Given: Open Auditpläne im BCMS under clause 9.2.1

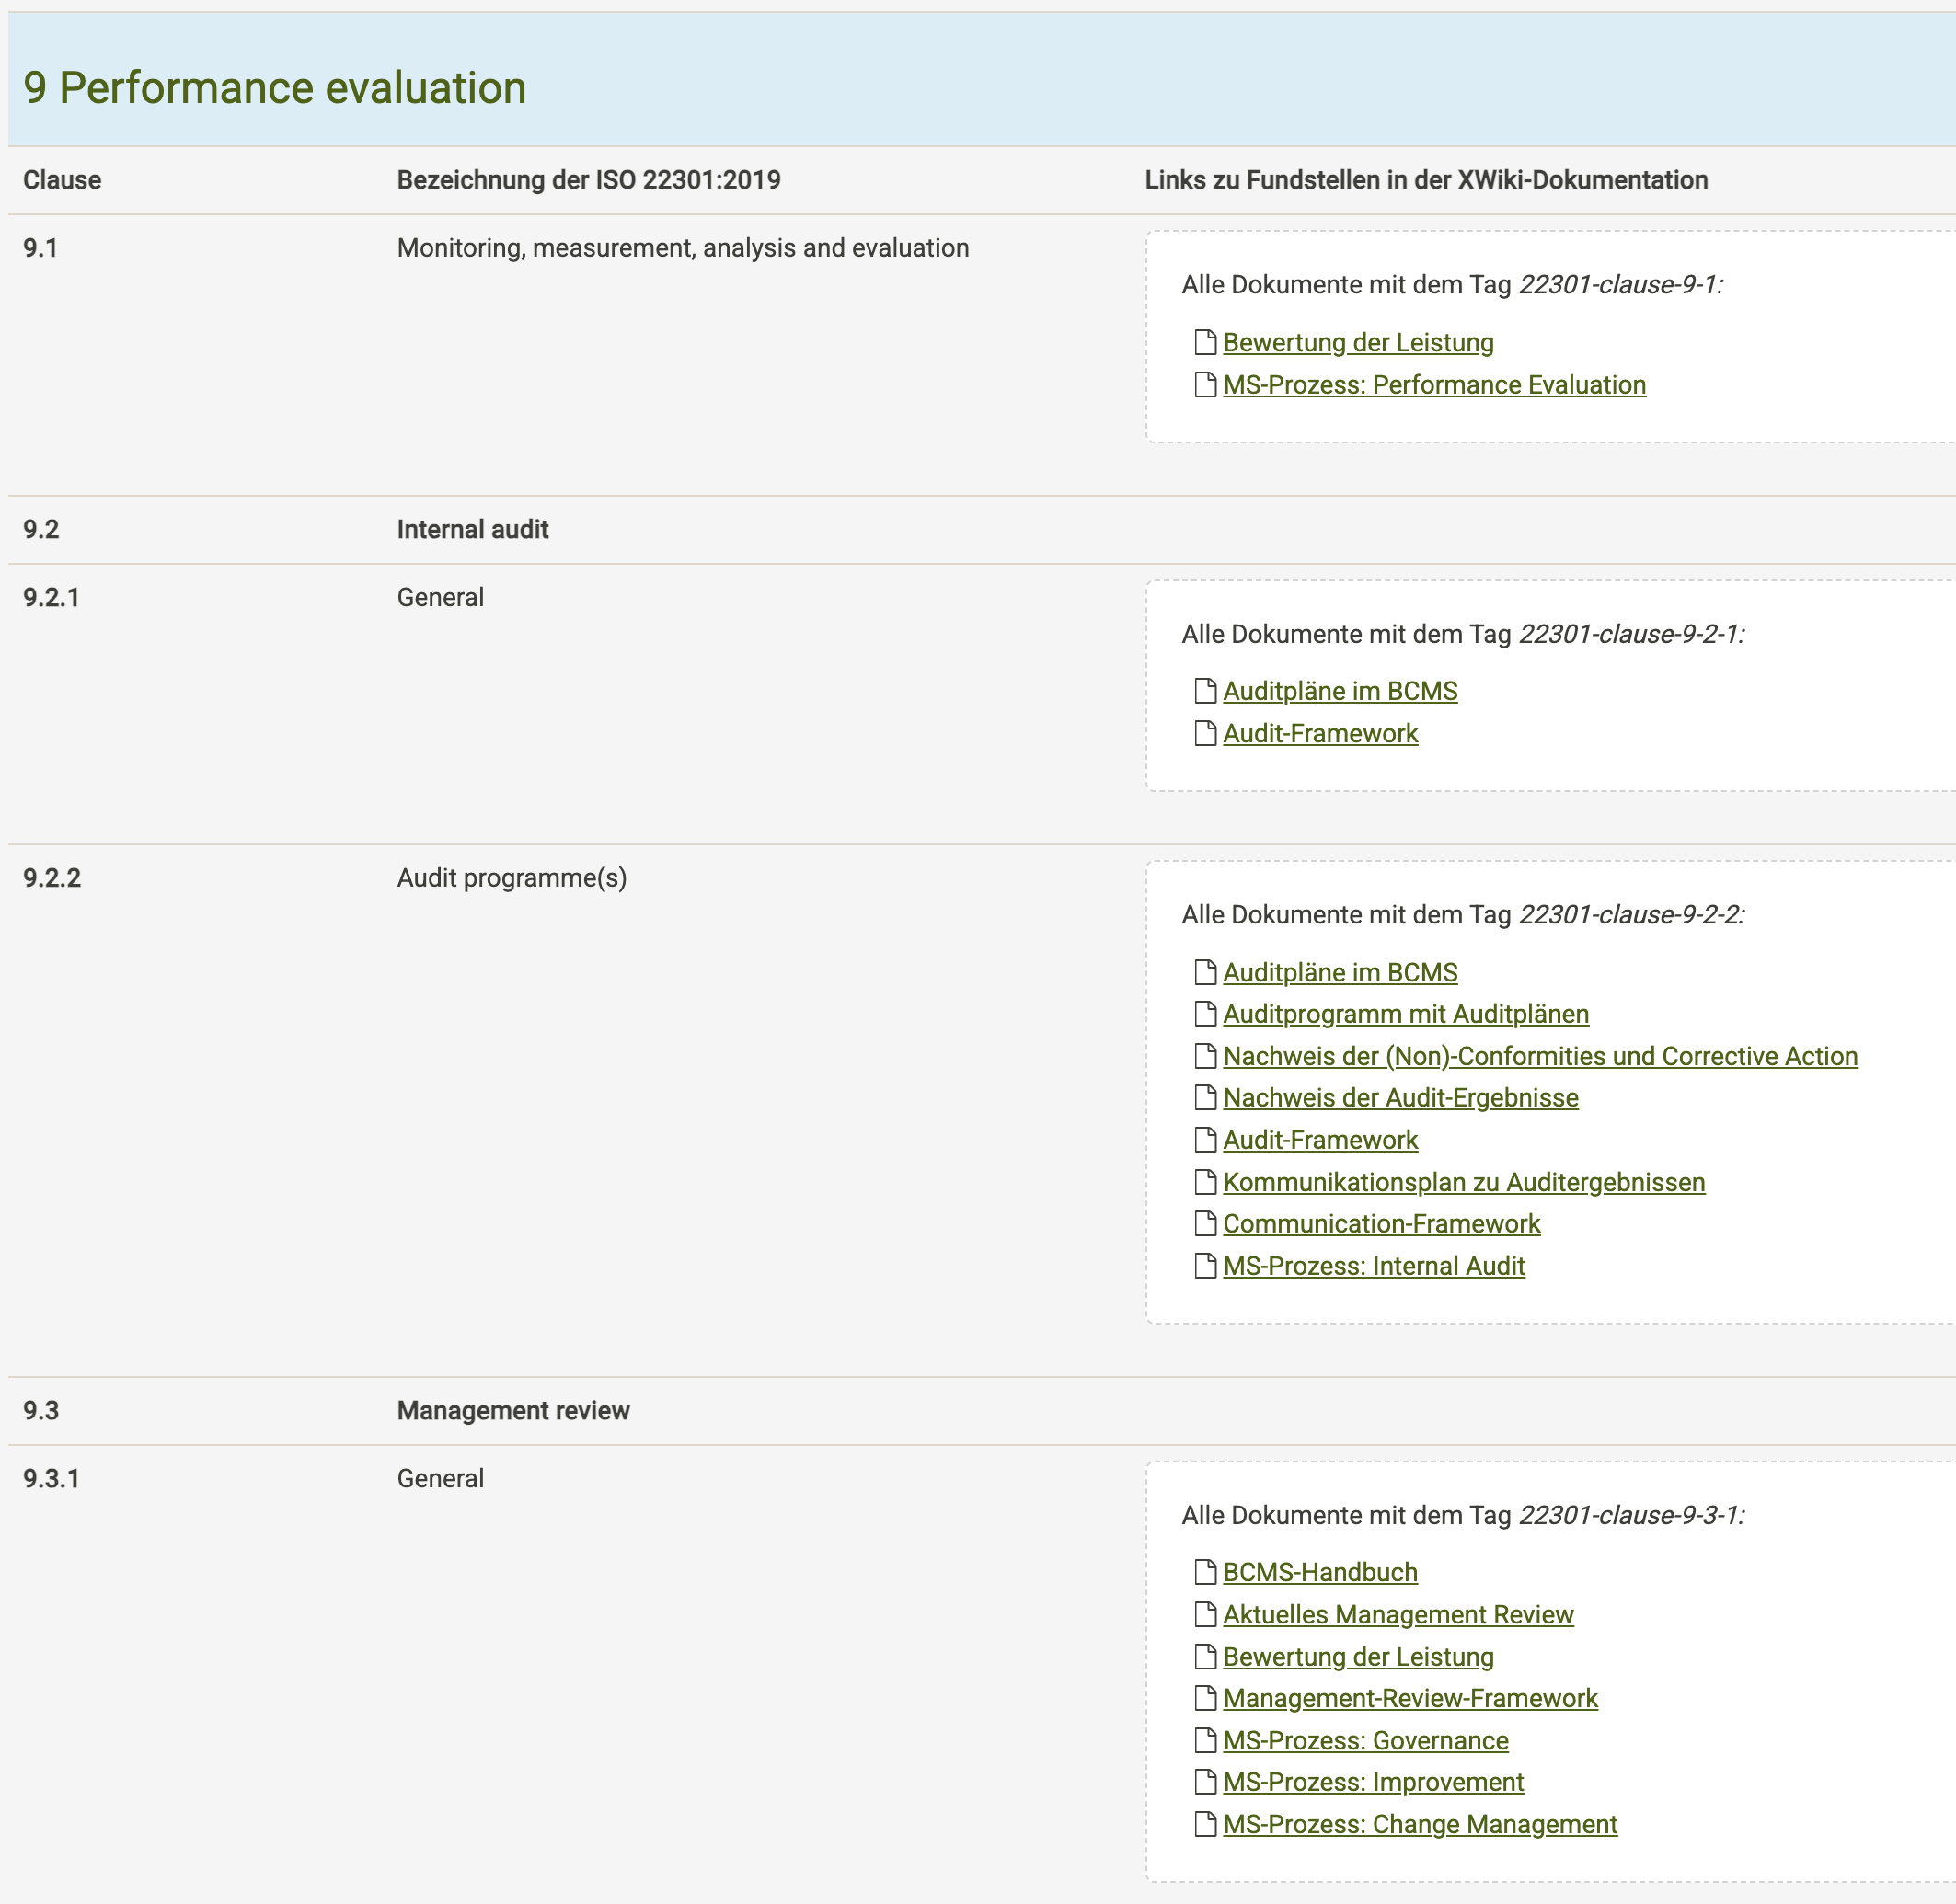Looking at the screenshot, I should pyautogui.click(x=1340, y=691).
